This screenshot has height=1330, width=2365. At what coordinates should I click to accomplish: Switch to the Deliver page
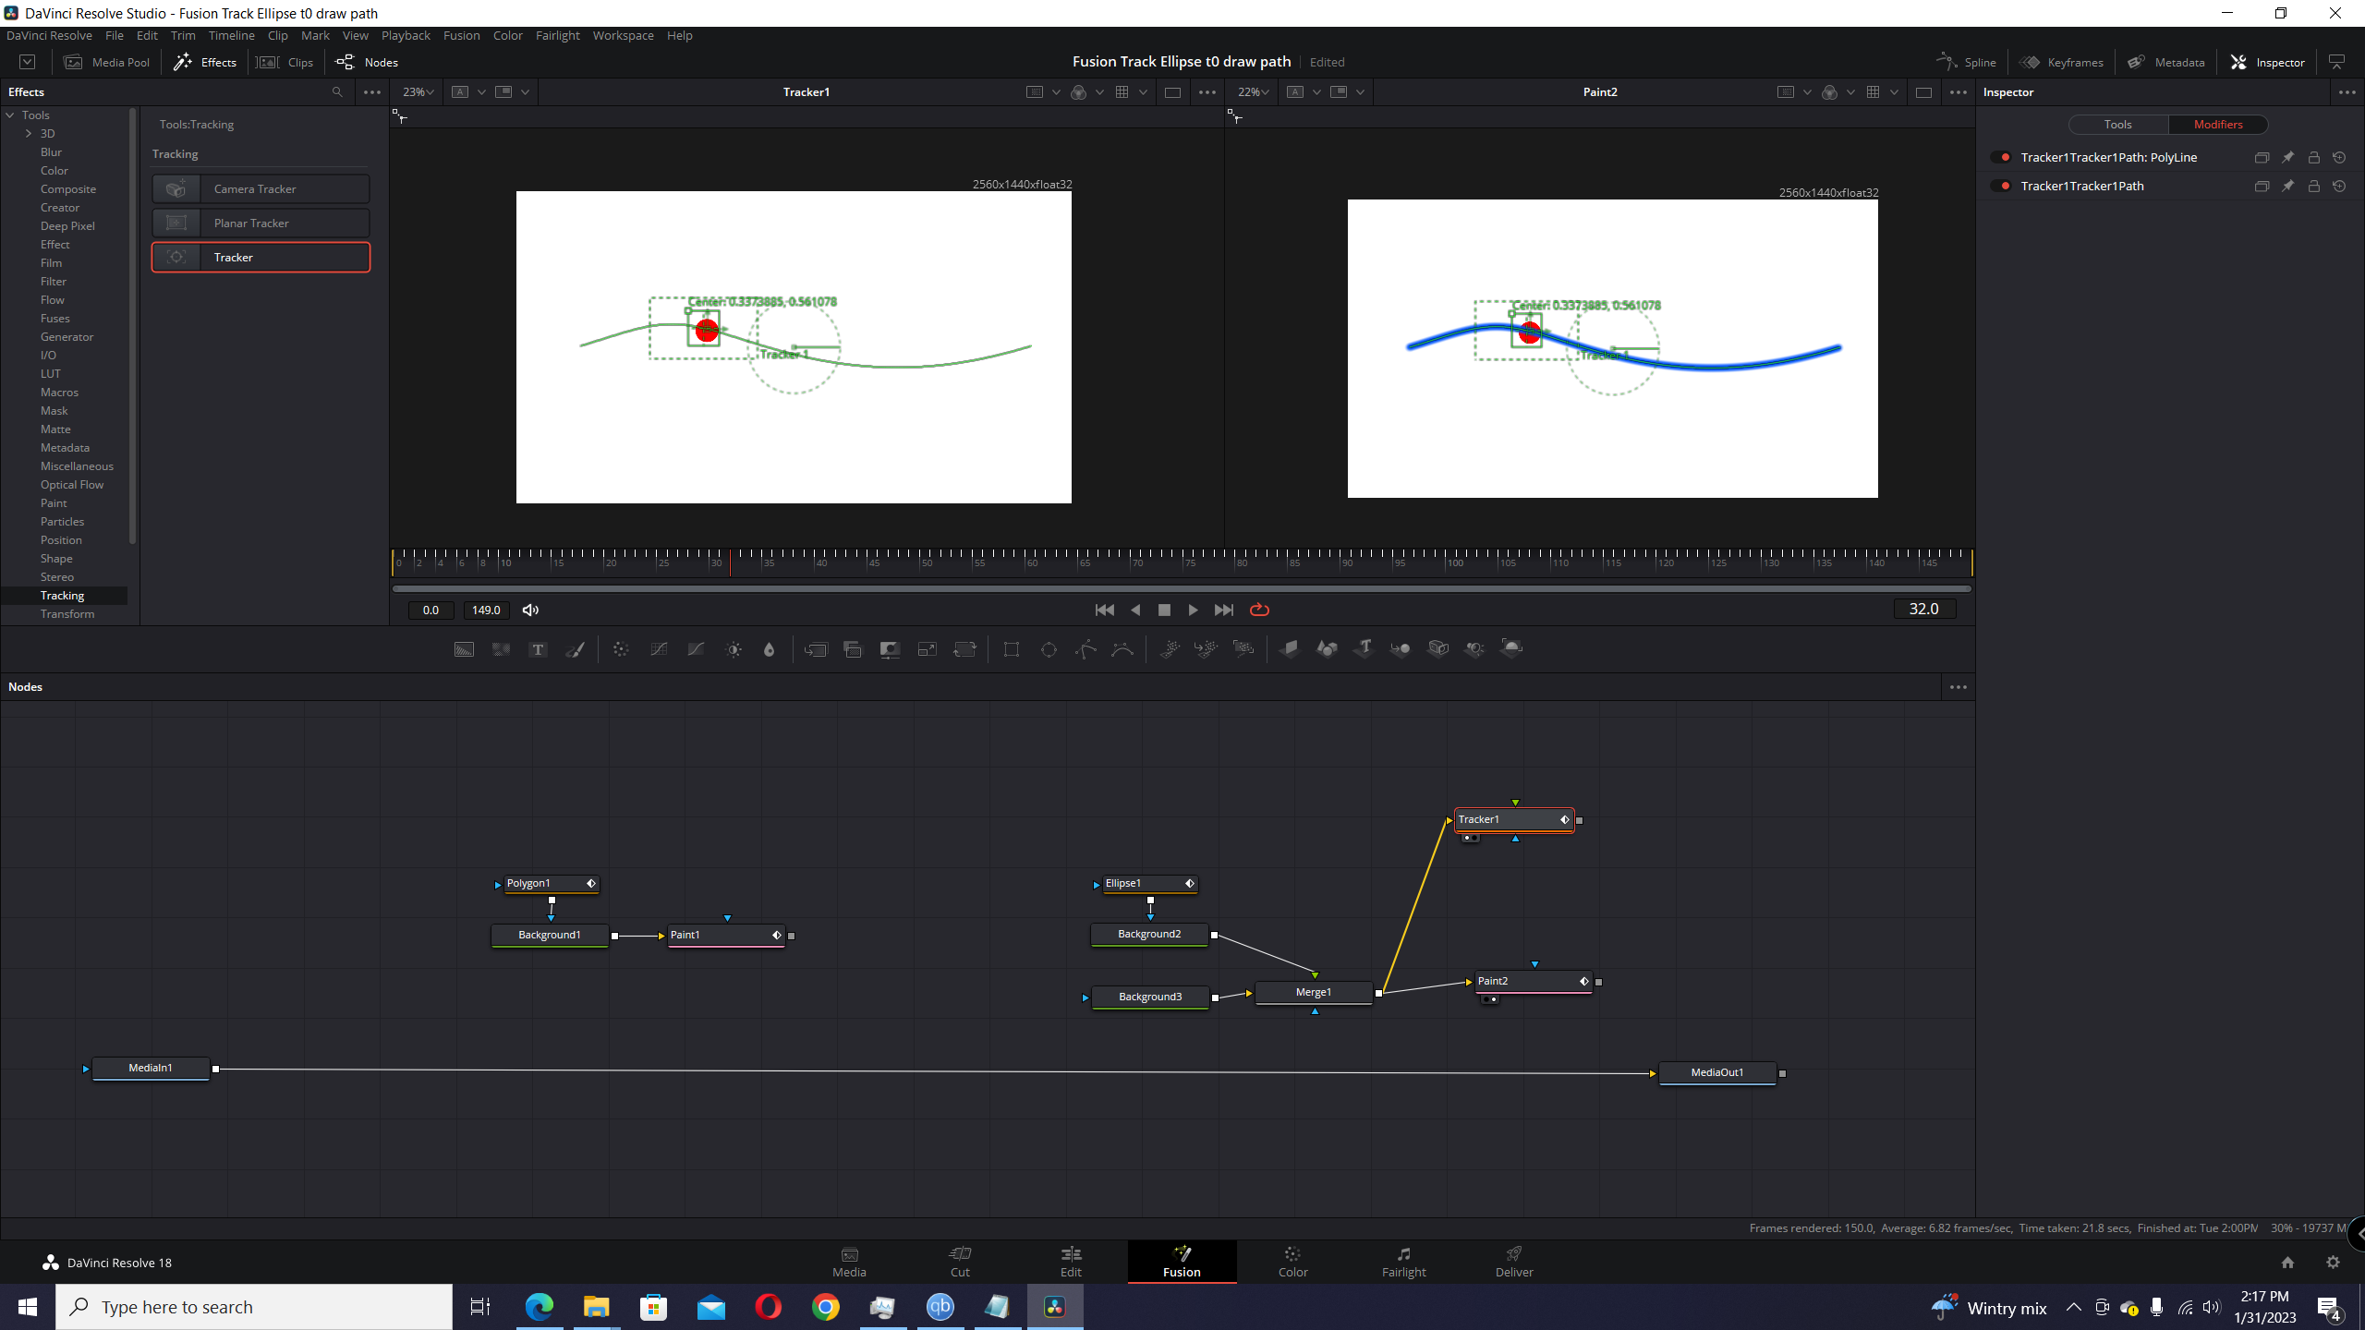1514,1262
